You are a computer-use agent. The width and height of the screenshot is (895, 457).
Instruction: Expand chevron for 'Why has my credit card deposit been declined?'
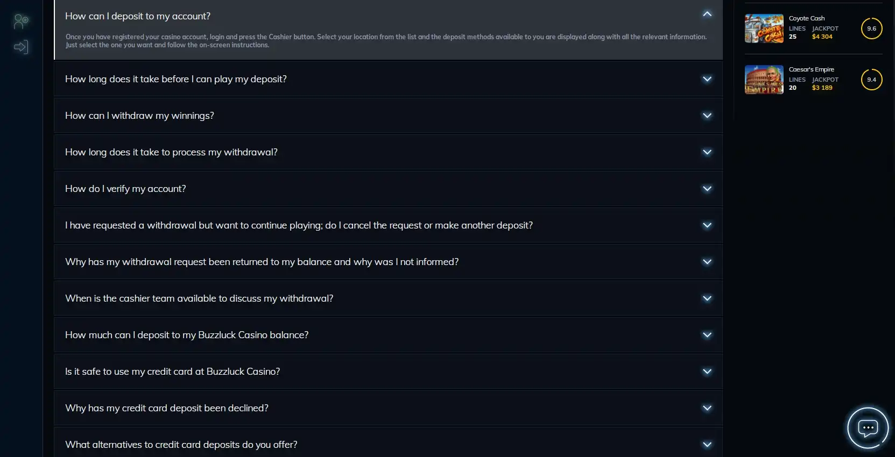tap(707, 408)
